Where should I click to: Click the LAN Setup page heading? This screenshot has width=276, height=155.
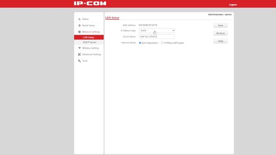[112, 18]
